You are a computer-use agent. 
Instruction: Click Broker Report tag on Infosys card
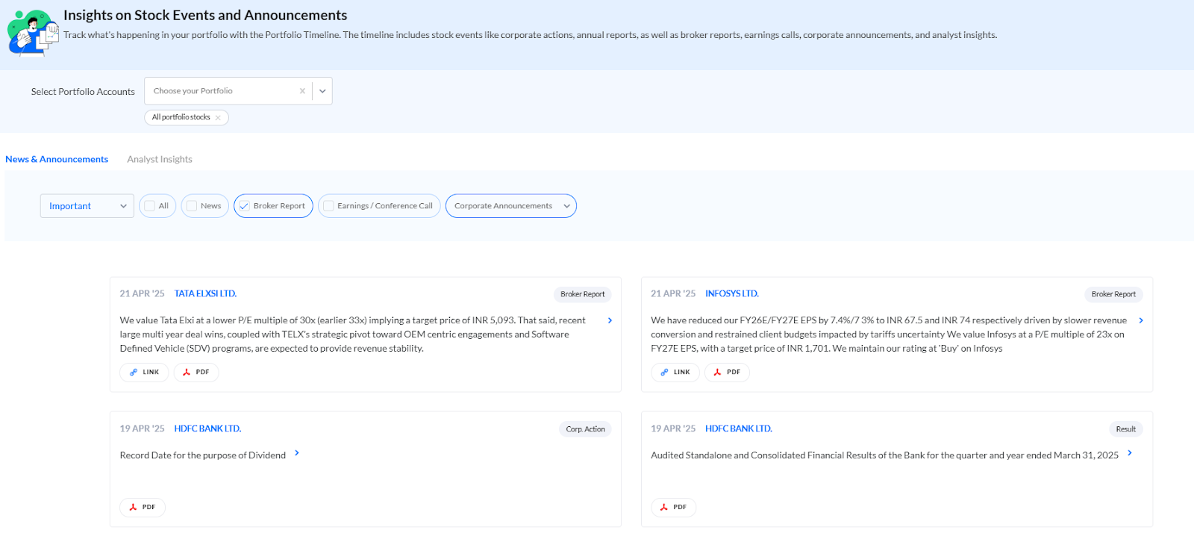pos(1113,294)
